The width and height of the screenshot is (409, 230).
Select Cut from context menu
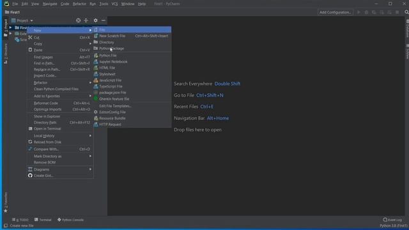click(x=60, y=38)
